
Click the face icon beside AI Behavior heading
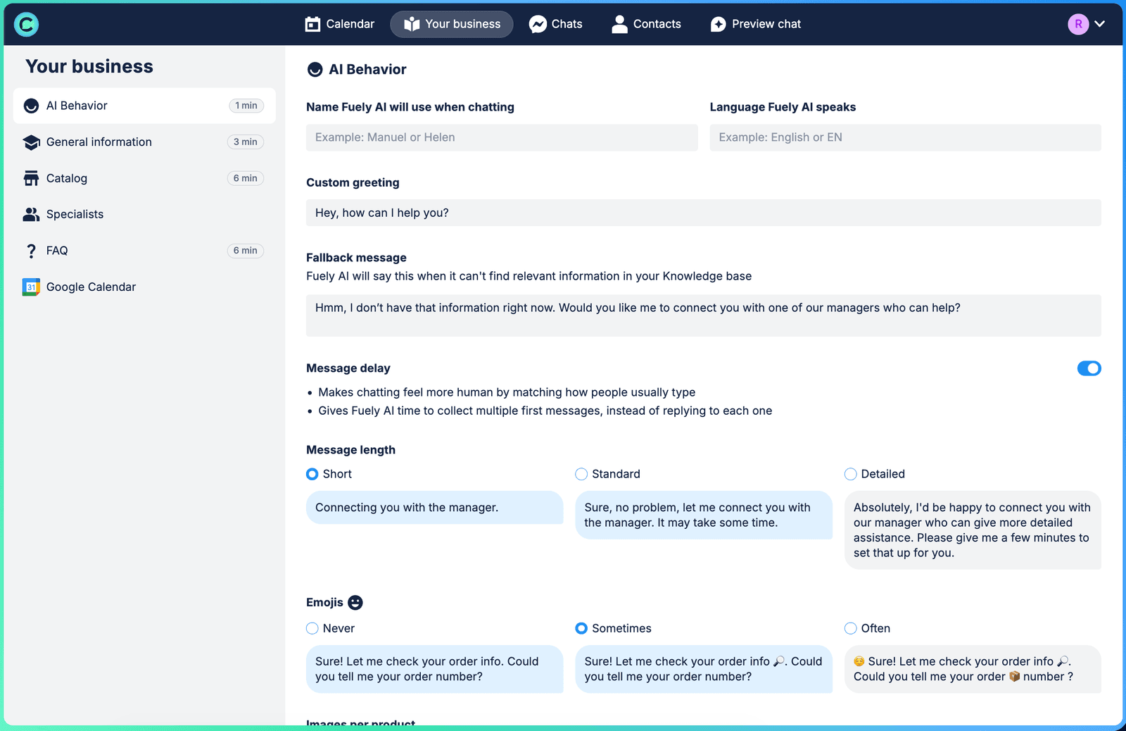(315, 69)
